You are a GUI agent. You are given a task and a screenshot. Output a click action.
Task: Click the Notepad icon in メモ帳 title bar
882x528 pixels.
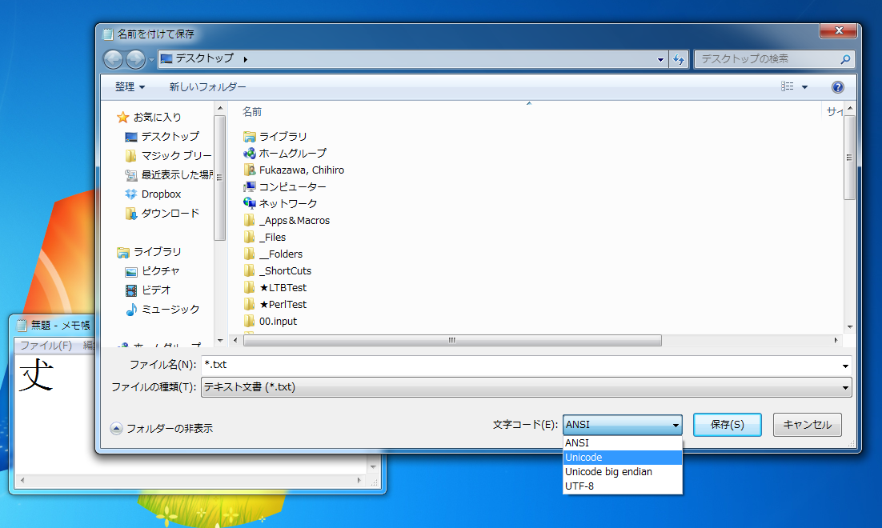pos(22,325)
